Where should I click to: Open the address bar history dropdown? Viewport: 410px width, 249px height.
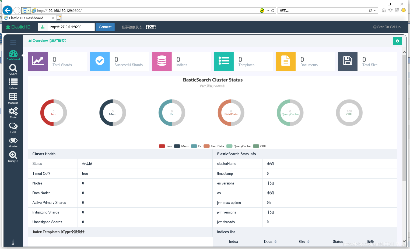tap(268, 10)
